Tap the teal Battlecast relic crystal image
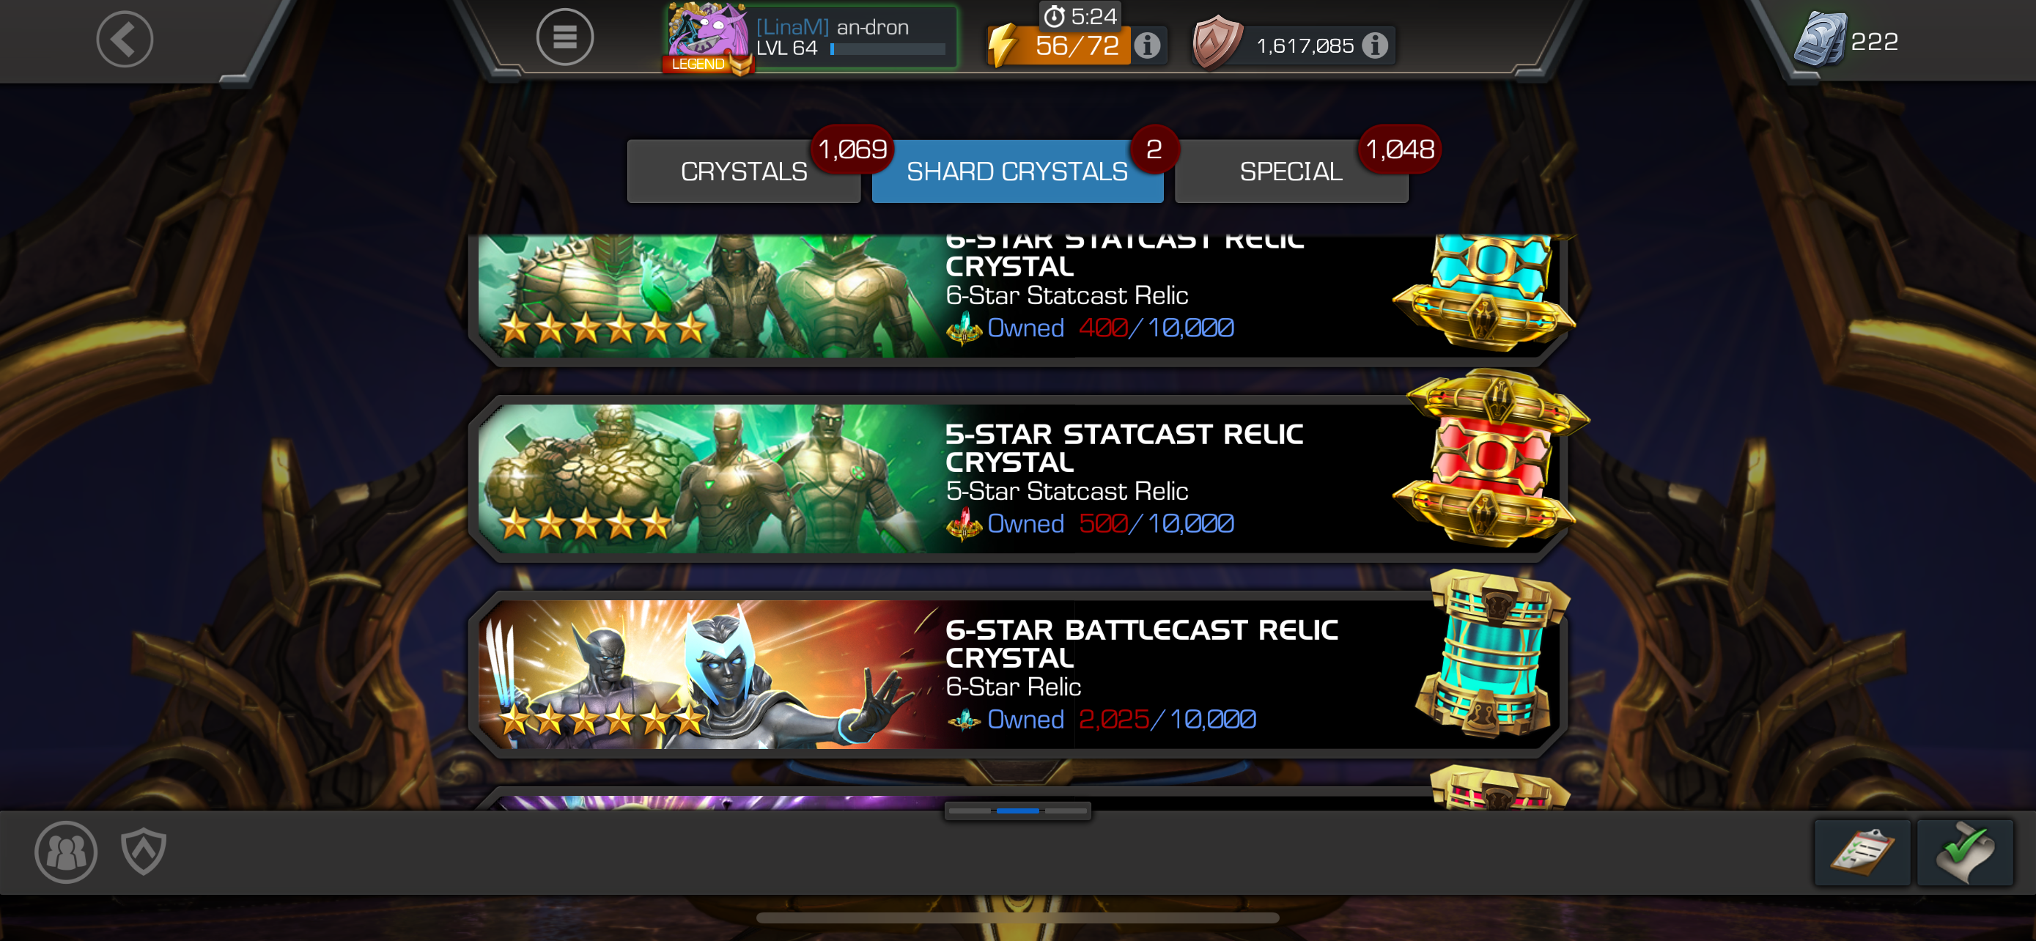Screen dimensions: 2036x941 [1491, 654]
